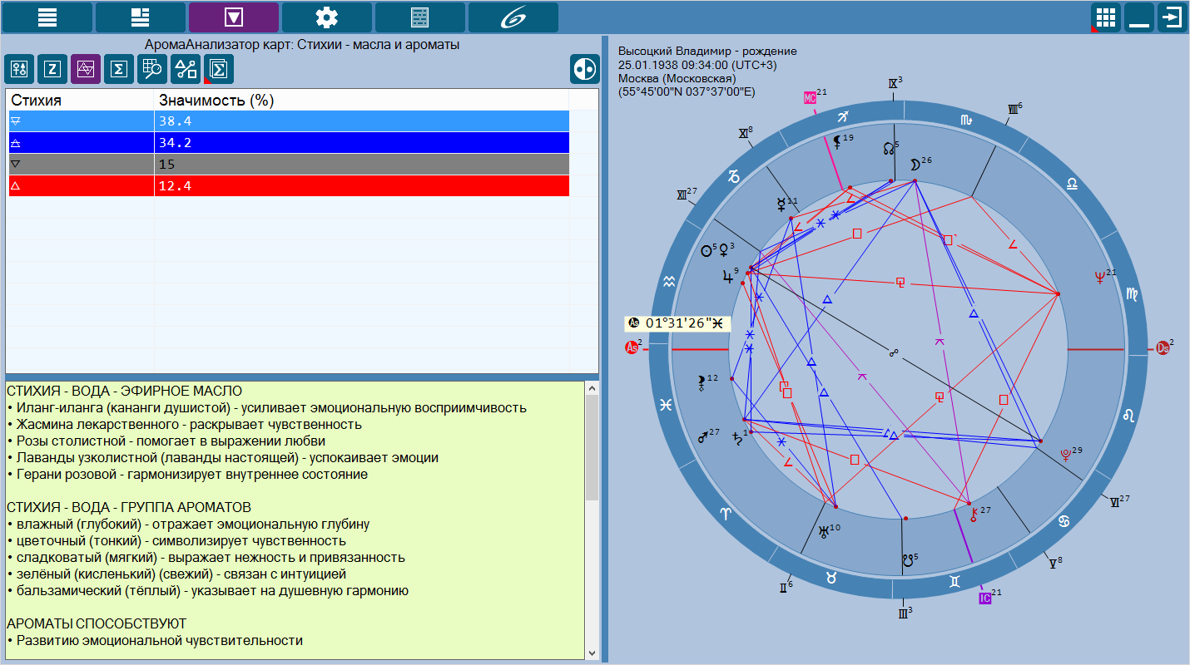Select the red 12.4 fire element row
This screenshot has height=665, width=1190.
287,186
